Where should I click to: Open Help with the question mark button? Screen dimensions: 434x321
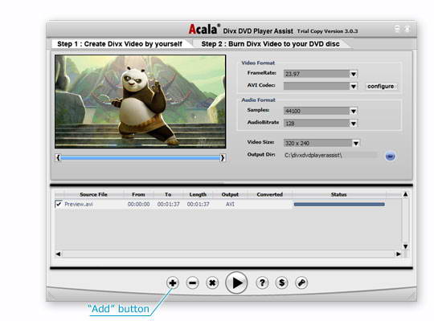(x=262, y=282)
